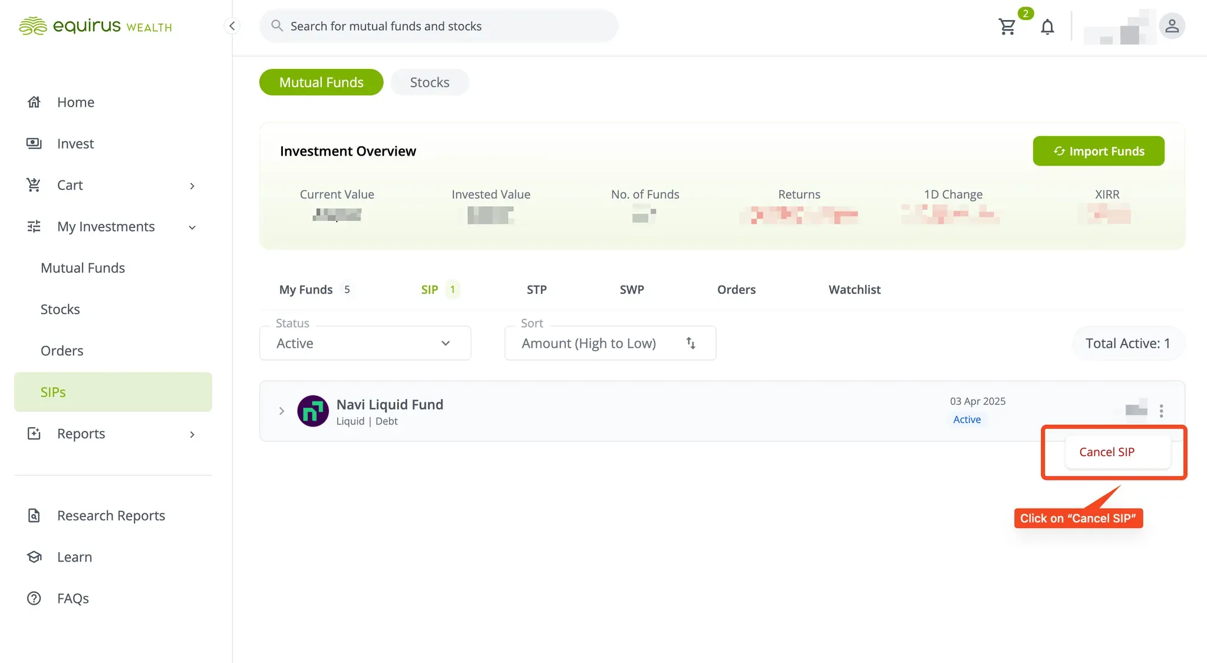1207x663 pixels.
Task: Click the Liquid | Debt category text
Action: [x=367, y=421]
